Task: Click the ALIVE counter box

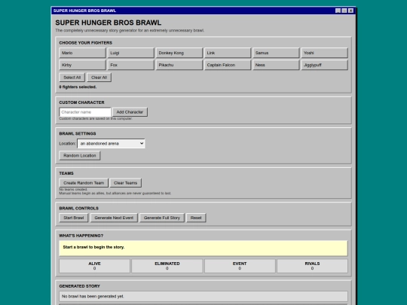Action: coord(94,266)
